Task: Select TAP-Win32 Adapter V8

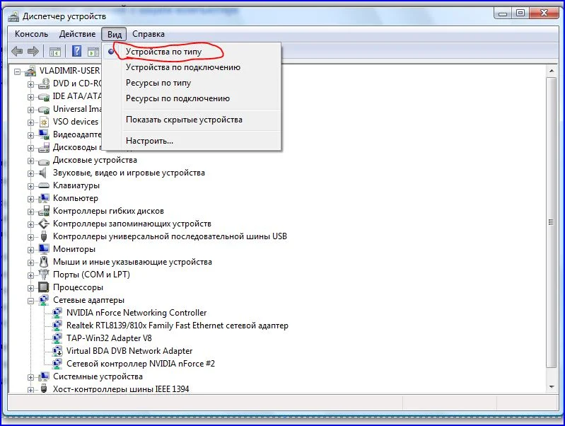Action: click(x=109, y=338)
